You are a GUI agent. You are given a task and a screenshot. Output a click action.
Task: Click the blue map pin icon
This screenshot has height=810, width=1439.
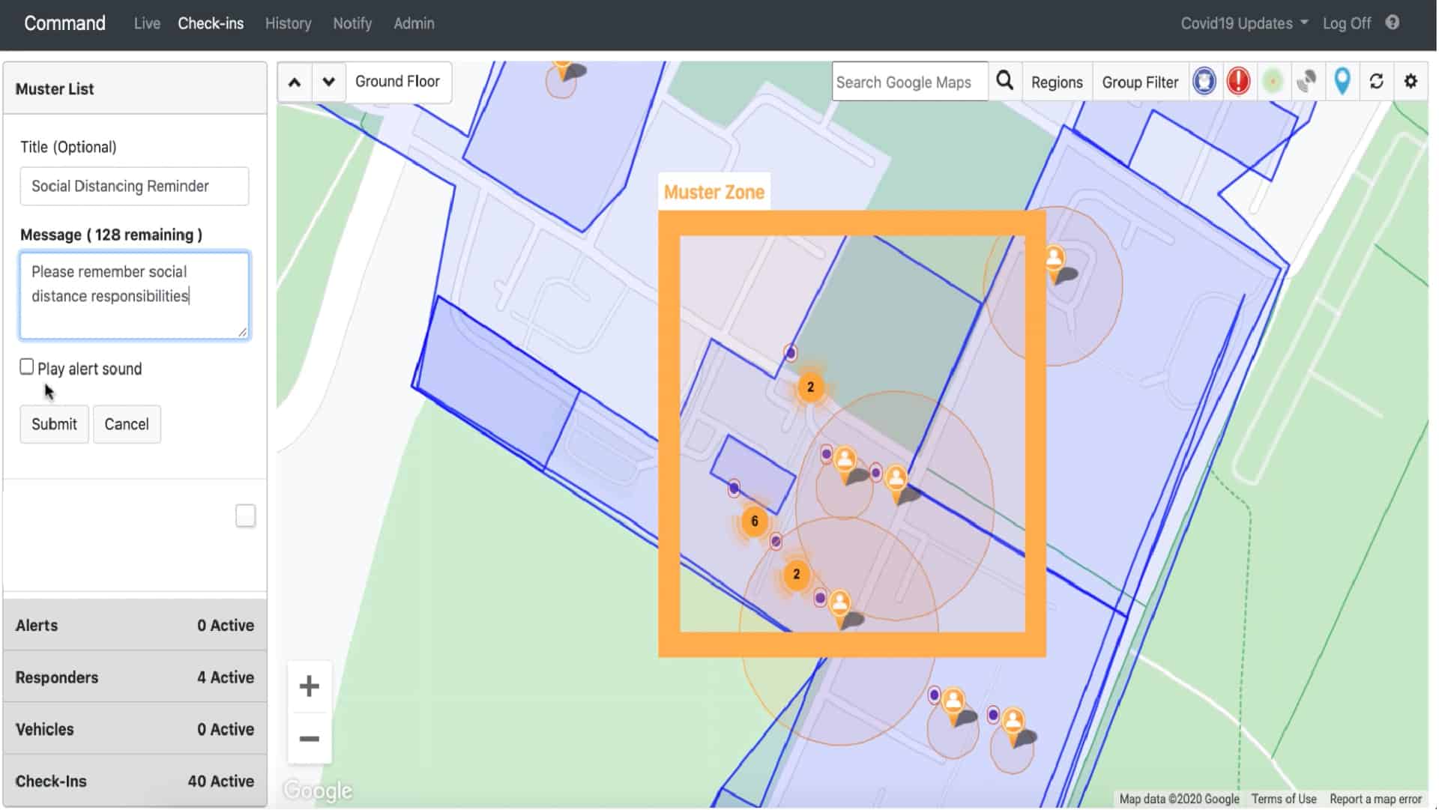(x=1342, y=82)
